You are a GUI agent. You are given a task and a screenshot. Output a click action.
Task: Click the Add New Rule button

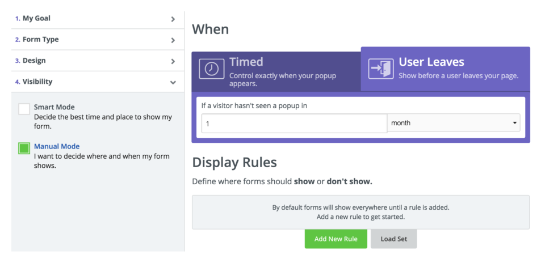336,239
